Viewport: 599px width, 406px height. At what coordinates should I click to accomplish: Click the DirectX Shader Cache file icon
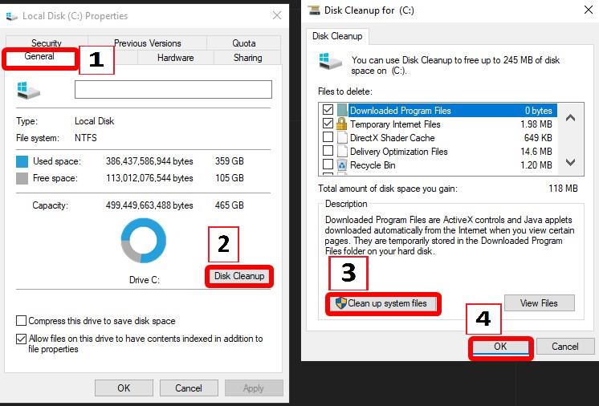[x=342, y=137]
